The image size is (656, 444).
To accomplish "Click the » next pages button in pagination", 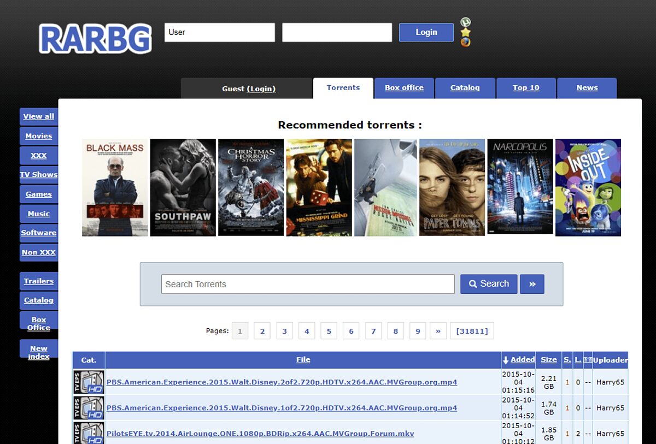I will 438,331.
